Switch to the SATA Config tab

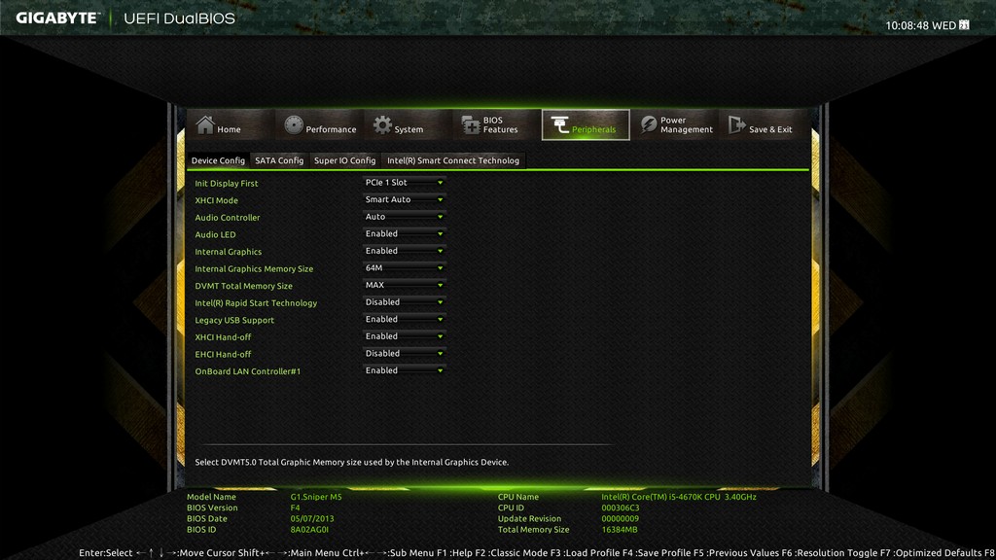(x=279, y=160)
